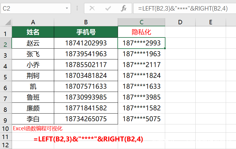This screenshot has width=236, height=149.
Task: Select column C header
Action: pos(141,22)
